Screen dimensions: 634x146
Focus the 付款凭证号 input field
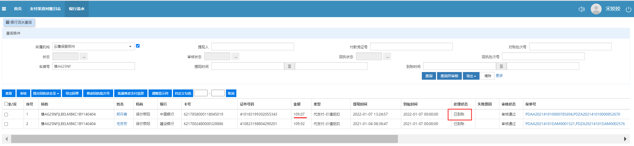click(x=412, y=46)
